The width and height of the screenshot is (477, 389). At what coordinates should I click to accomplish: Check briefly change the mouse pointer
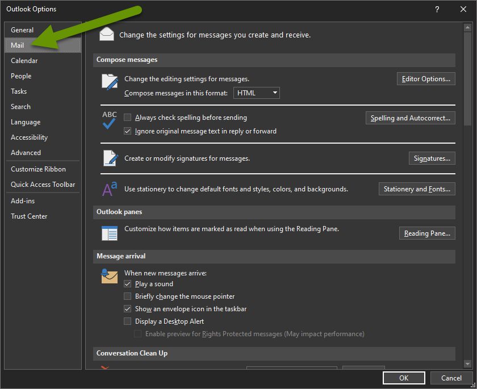[x=127, y=296]
